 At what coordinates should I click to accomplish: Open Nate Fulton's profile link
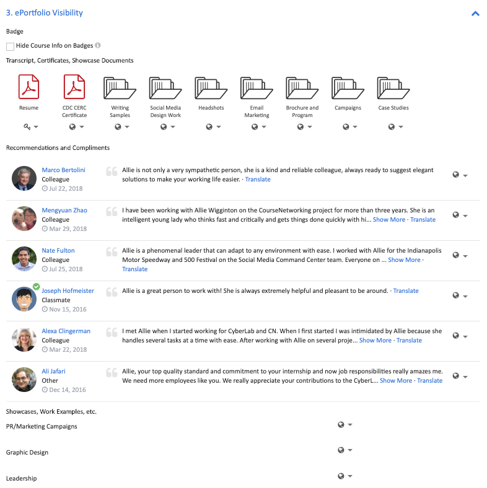[x=58, y=250]
